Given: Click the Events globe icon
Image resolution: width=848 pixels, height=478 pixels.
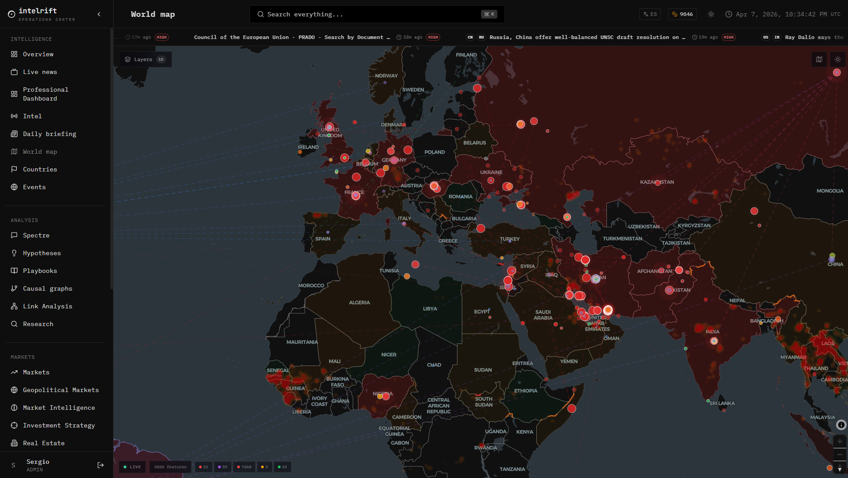Looking at the screenshot, I should coord(14,187).
